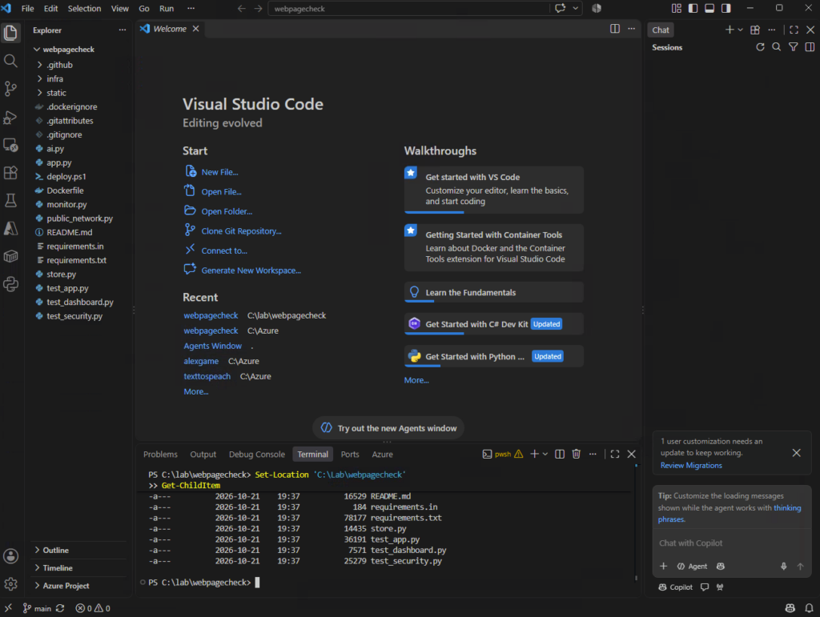Click the webpagecheck command center search box
The width and height of the screenshot is (820, 617).
(x=409, y=8)
